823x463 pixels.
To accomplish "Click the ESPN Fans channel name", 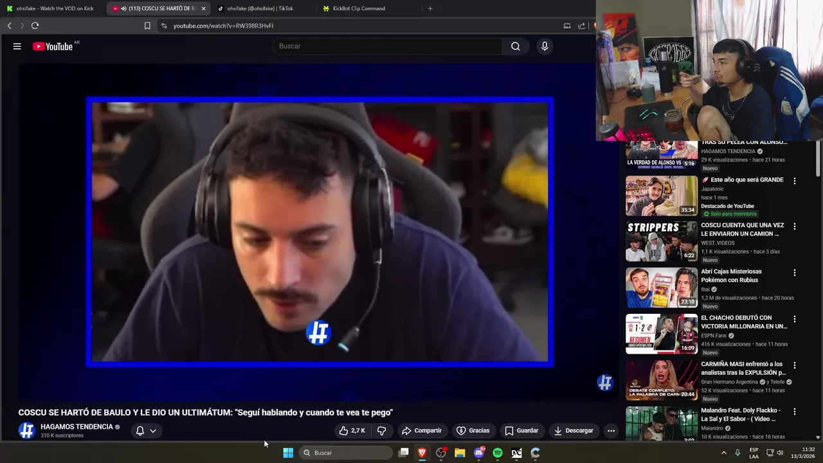I will point(714,336).
